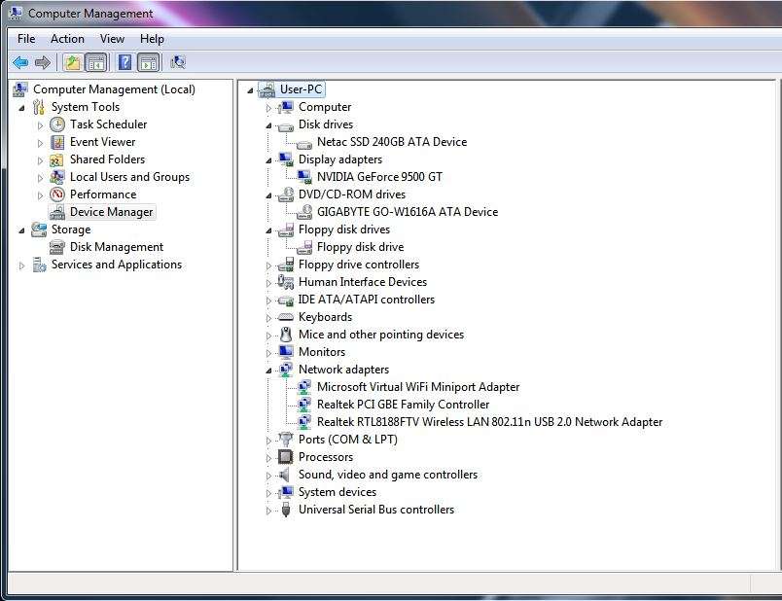Click the Back navigation arrow in the toolbar
Viewport: 782px width, 601px height.
(20, 61)
